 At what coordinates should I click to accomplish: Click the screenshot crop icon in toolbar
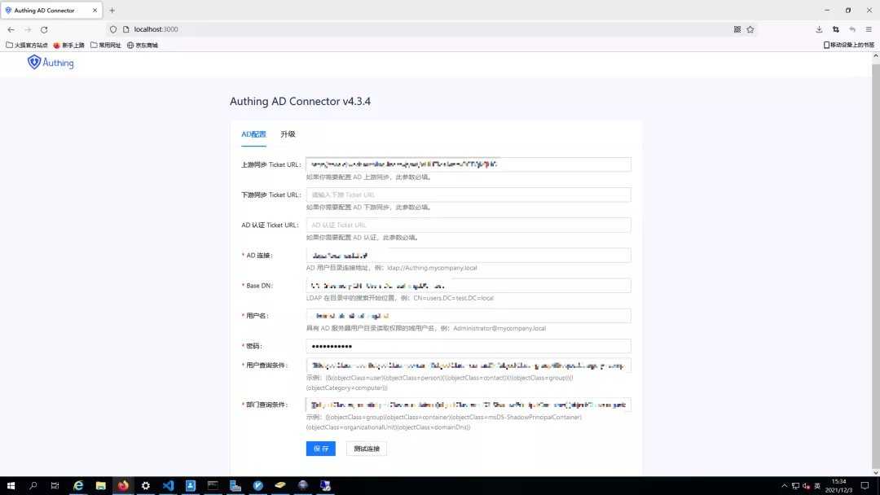click(x=836, y=29)
